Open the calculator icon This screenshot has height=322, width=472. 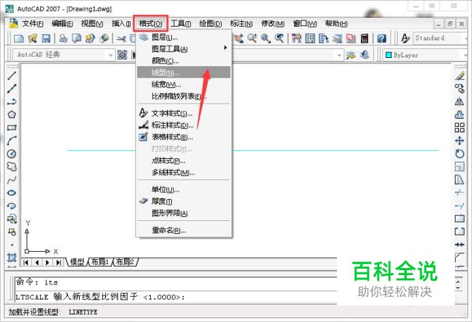coord(364,38)
